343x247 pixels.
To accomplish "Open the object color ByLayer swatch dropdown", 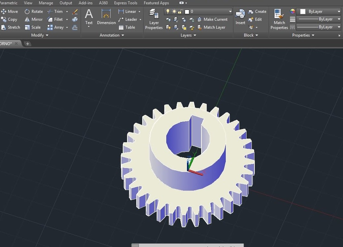I will (319, 12).
